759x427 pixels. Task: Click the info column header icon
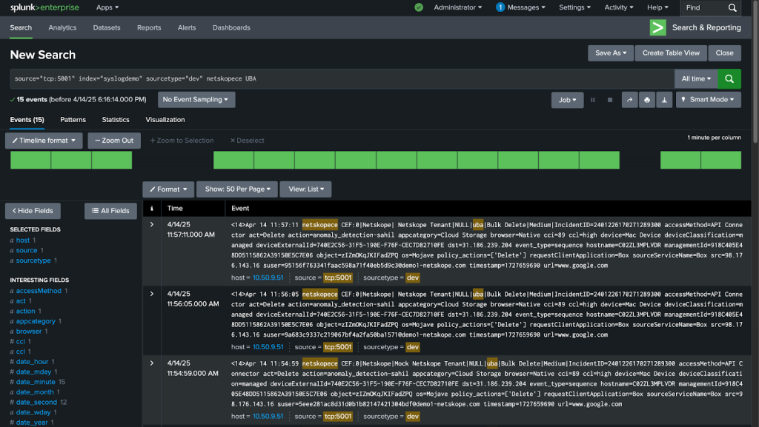pos(151,208)
